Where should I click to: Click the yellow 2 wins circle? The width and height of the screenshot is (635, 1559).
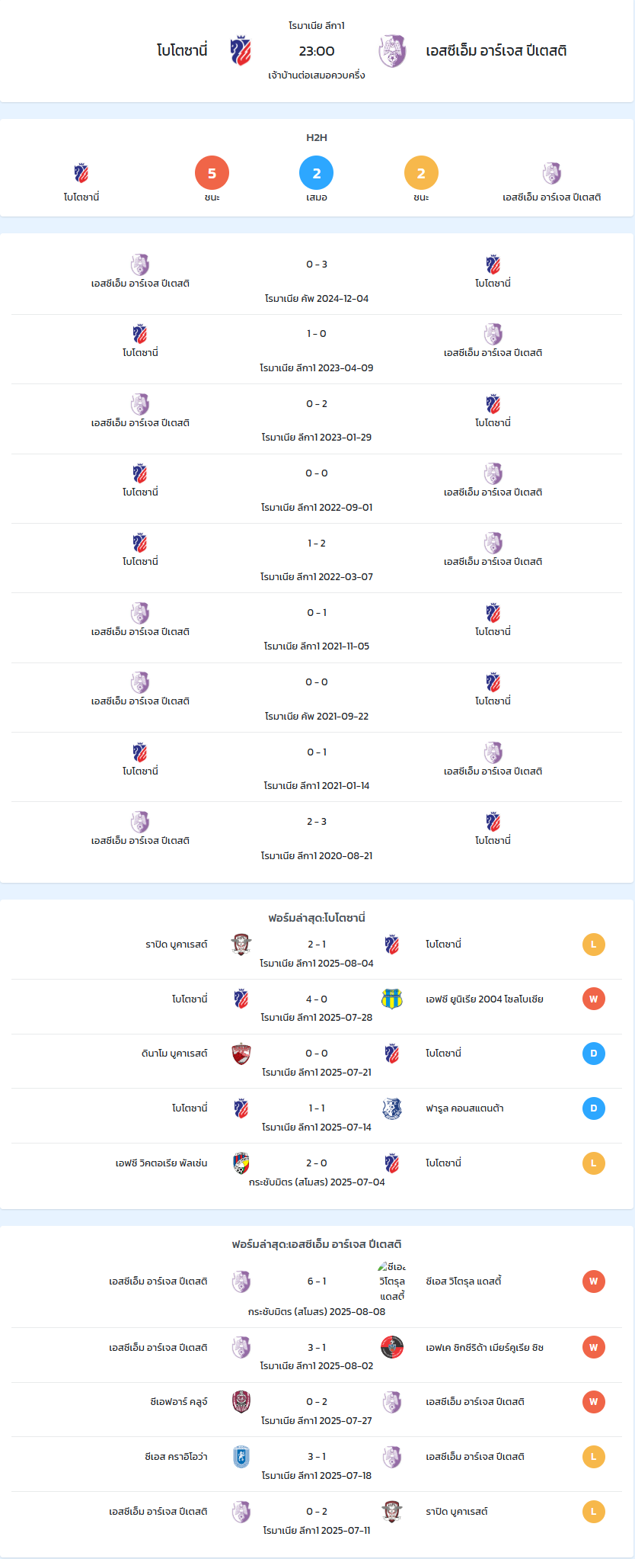point(421,173)
